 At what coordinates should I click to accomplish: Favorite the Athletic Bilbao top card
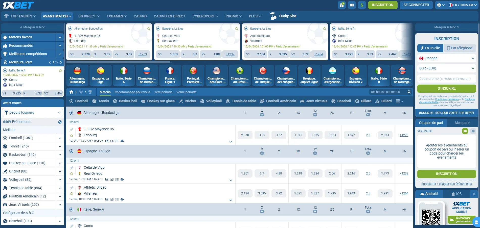tap(325, 29)
